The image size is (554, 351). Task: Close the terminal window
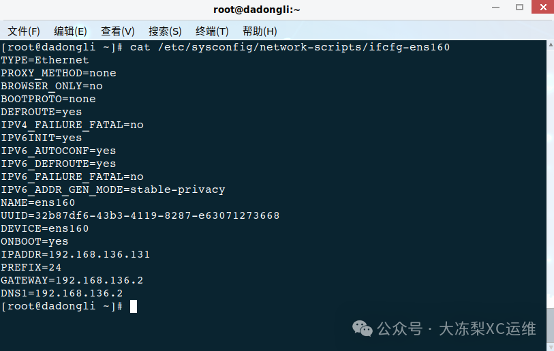coord(543,7)
